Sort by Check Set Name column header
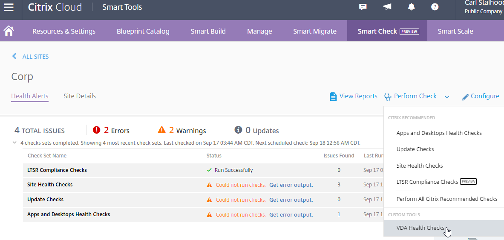This screenshot has width=504, height=240. [47, 156]
